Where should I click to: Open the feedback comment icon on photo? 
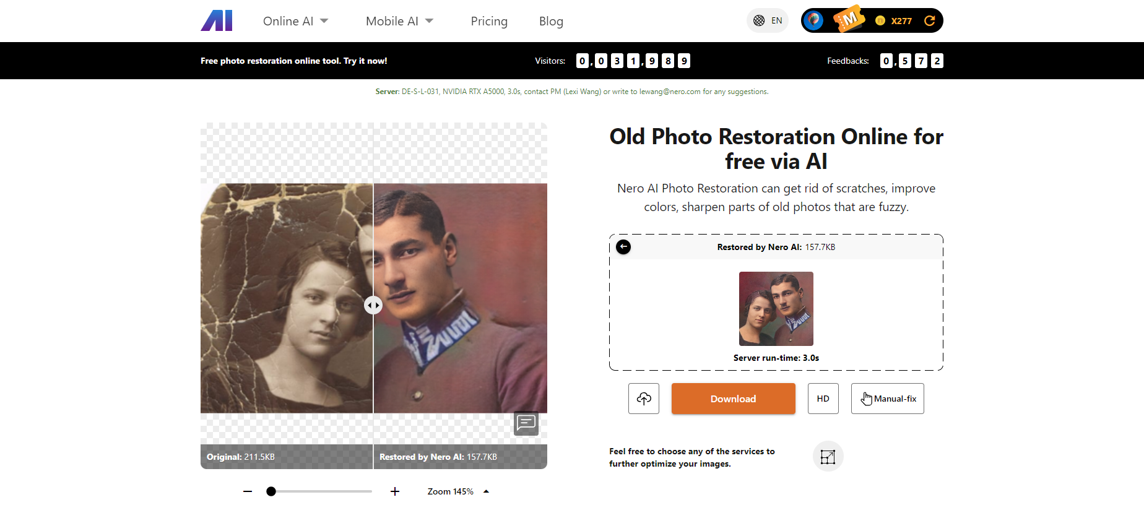(x=526, y=423)
